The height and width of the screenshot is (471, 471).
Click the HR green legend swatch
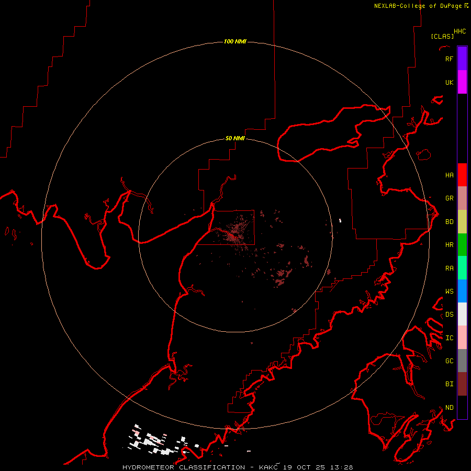[x=462, y=244]
